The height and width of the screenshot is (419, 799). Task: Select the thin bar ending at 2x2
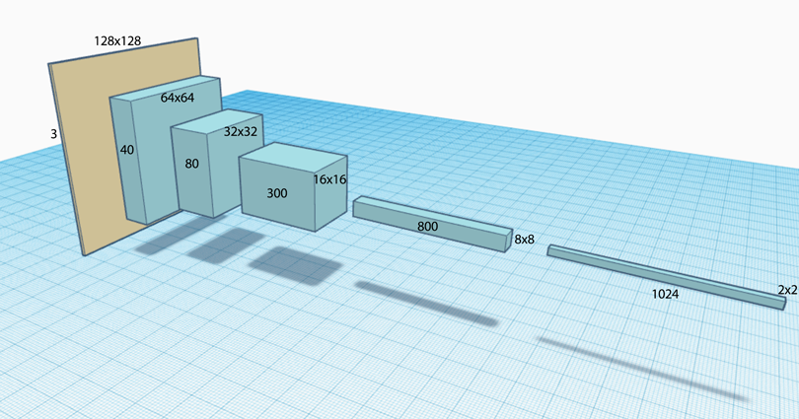[667, 277]
